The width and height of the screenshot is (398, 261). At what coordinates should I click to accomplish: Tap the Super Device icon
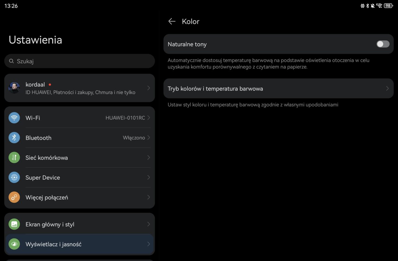(14, 177)
